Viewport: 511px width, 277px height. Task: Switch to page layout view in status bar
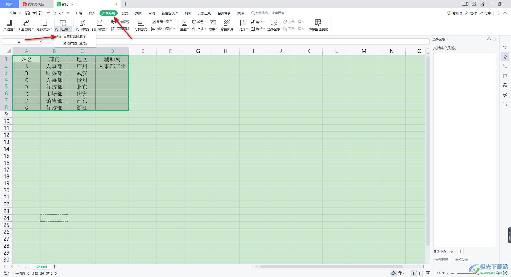[x=421, y=273]
